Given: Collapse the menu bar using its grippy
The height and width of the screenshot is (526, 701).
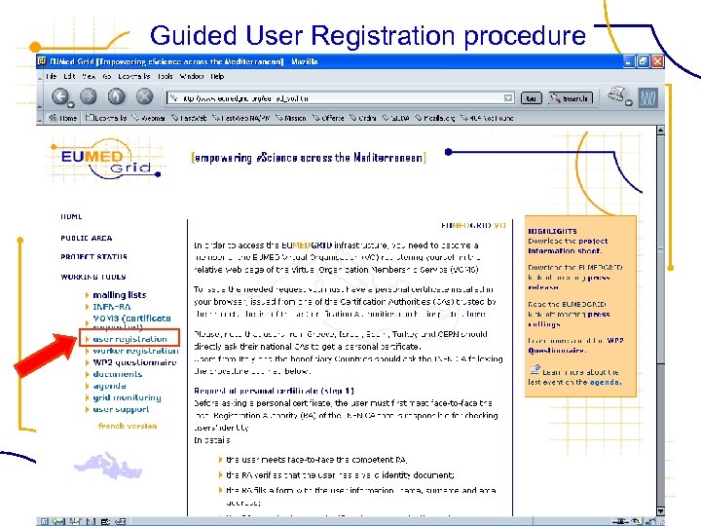Looking at the screenshot, I should tap(39, 77).
